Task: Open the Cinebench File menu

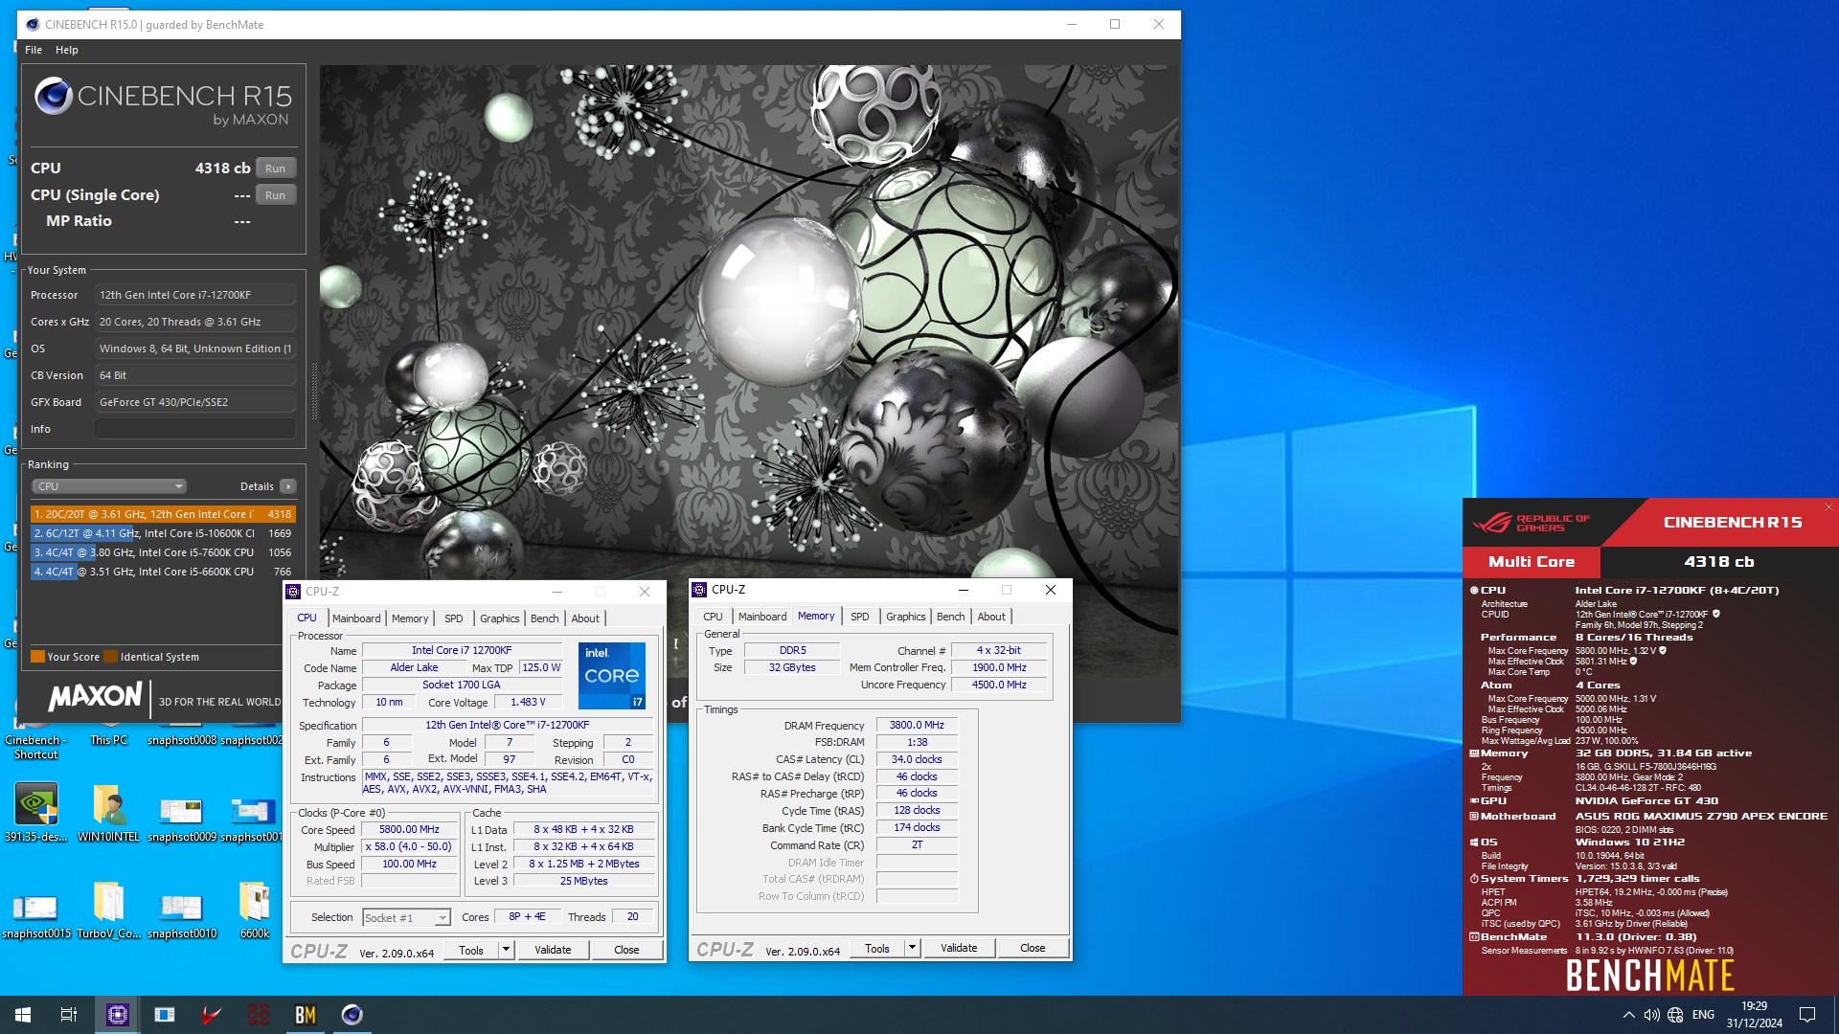Action: pyautogui.click(x=34, y=50)
